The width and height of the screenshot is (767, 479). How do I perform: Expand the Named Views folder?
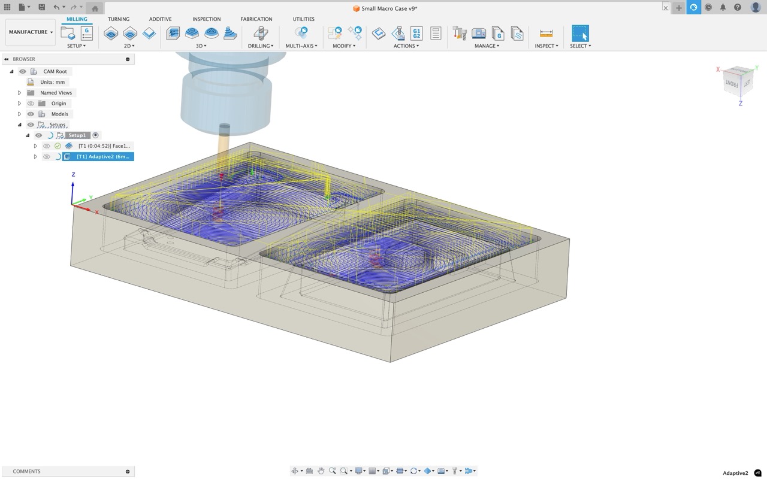click(x=19, y=93)
